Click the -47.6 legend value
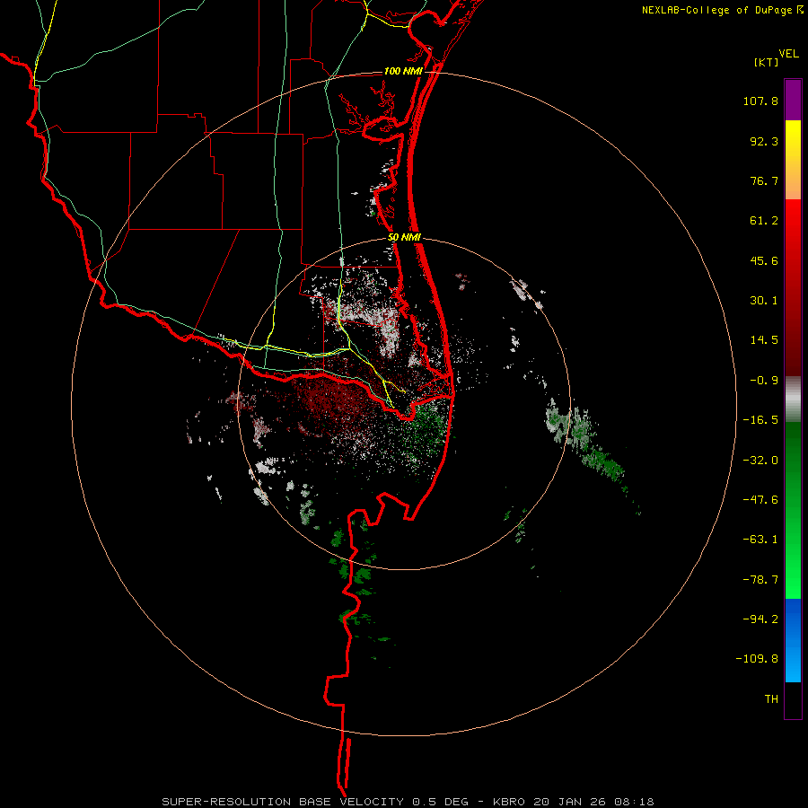Screen dimensions: 808x808 [x=760, y=500]
